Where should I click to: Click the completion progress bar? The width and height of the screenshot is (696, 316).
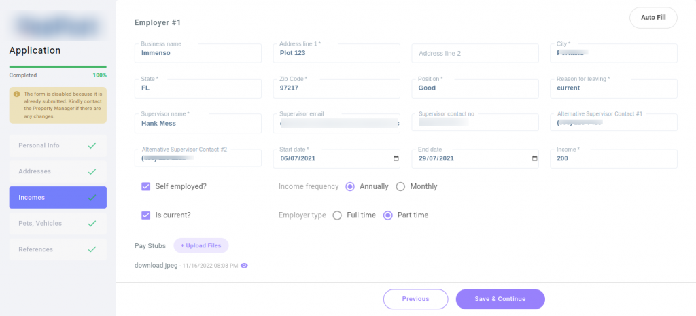click(58, 67)
